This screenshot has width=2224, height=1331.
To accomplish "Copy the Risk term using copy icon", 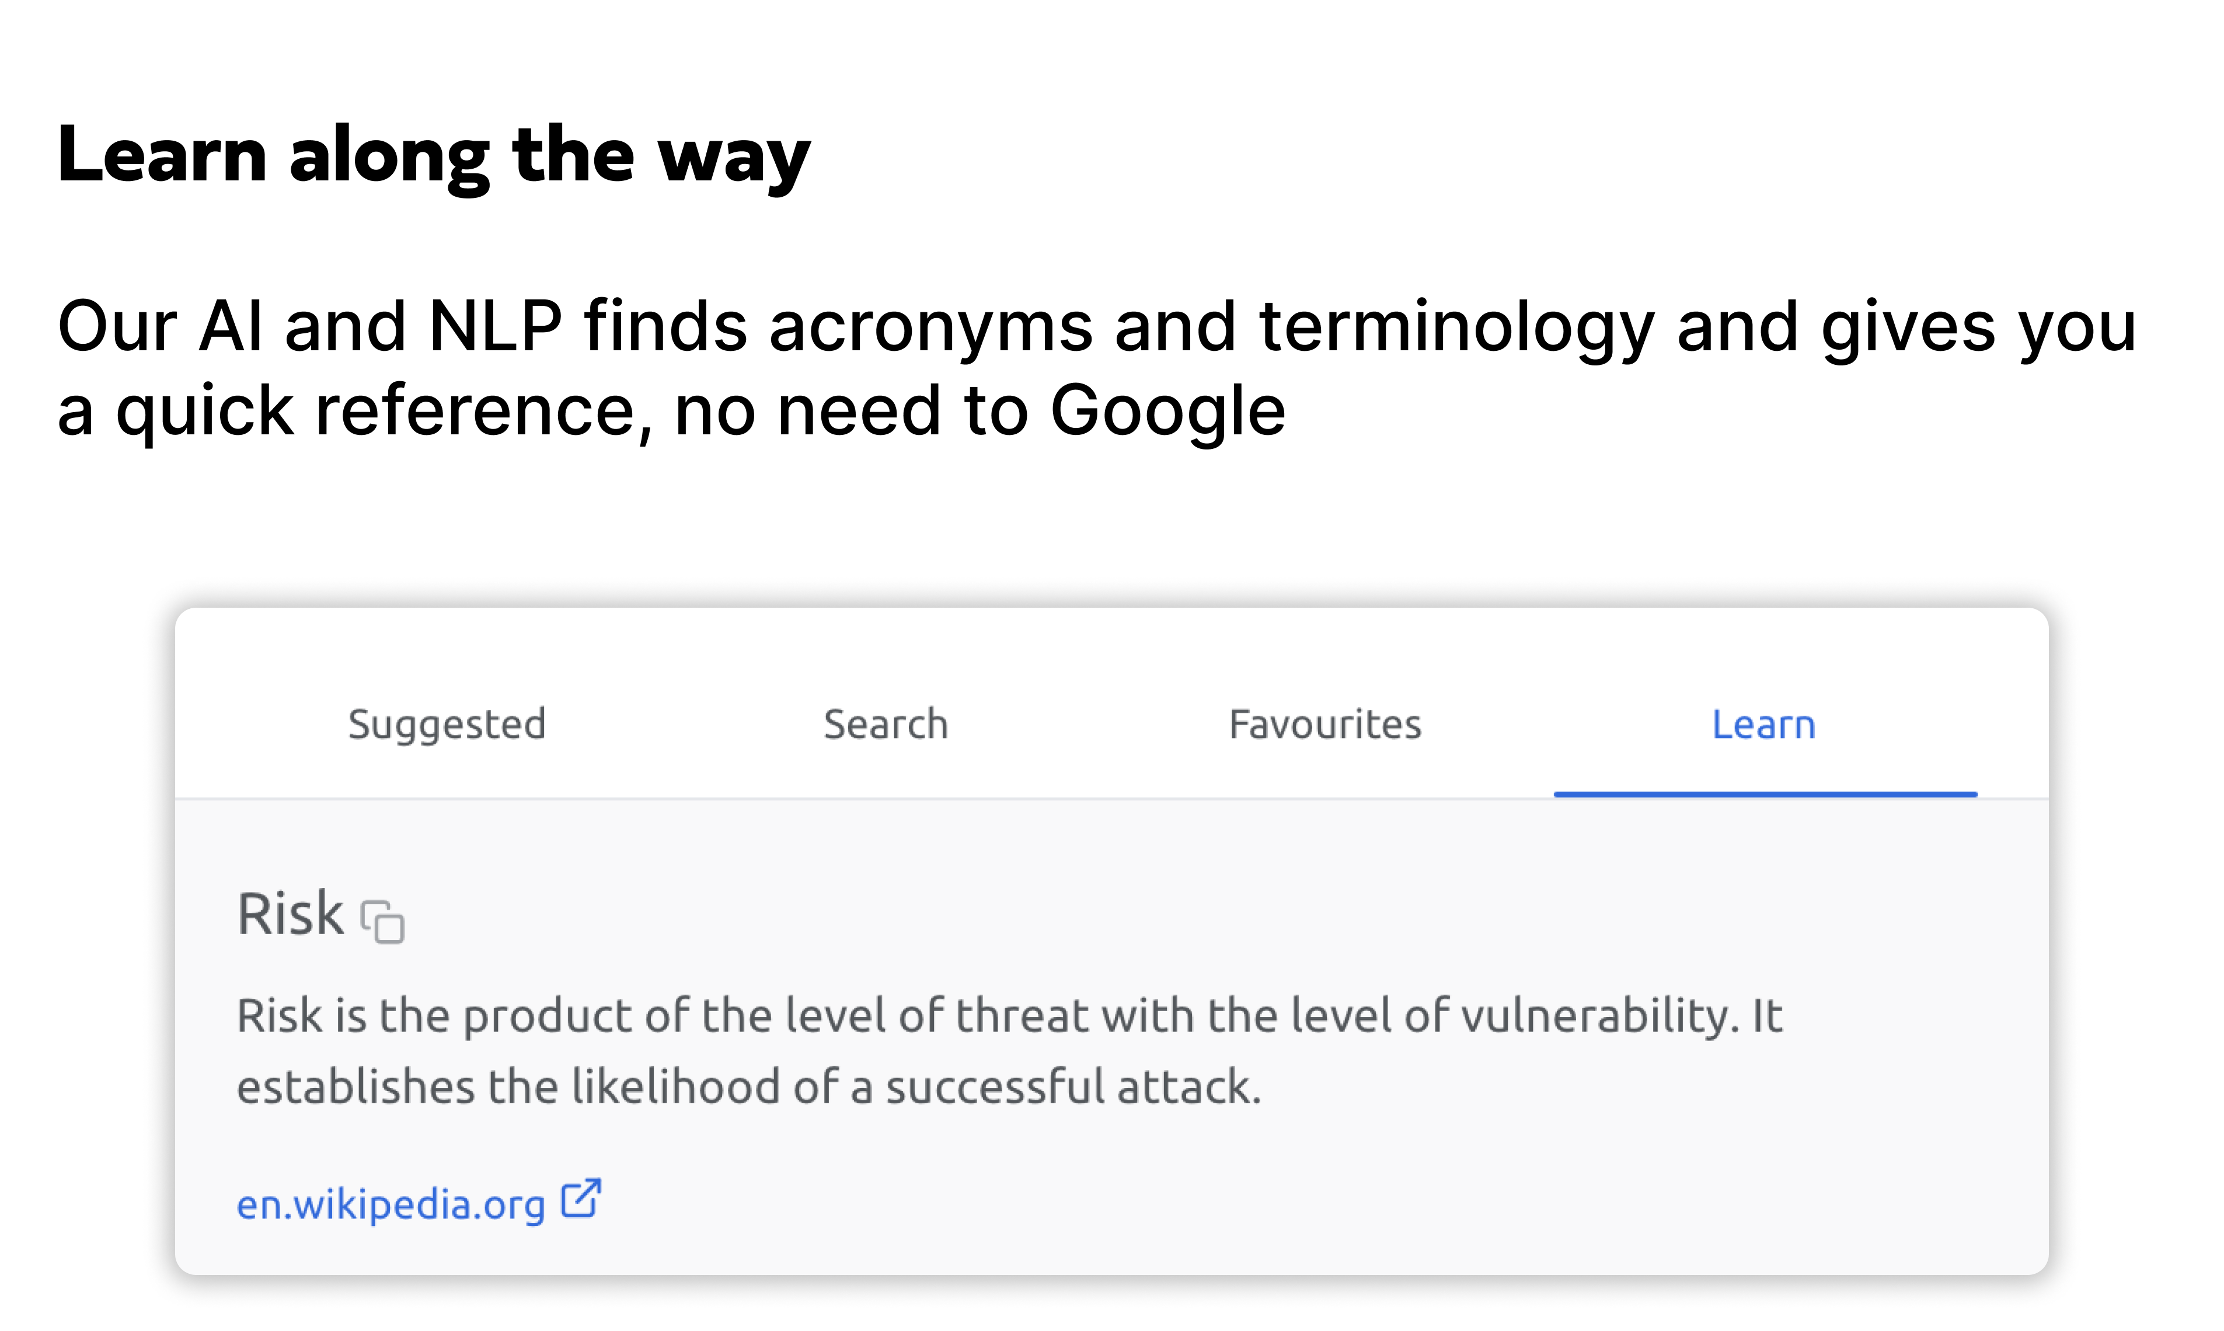I will (383, 921).
